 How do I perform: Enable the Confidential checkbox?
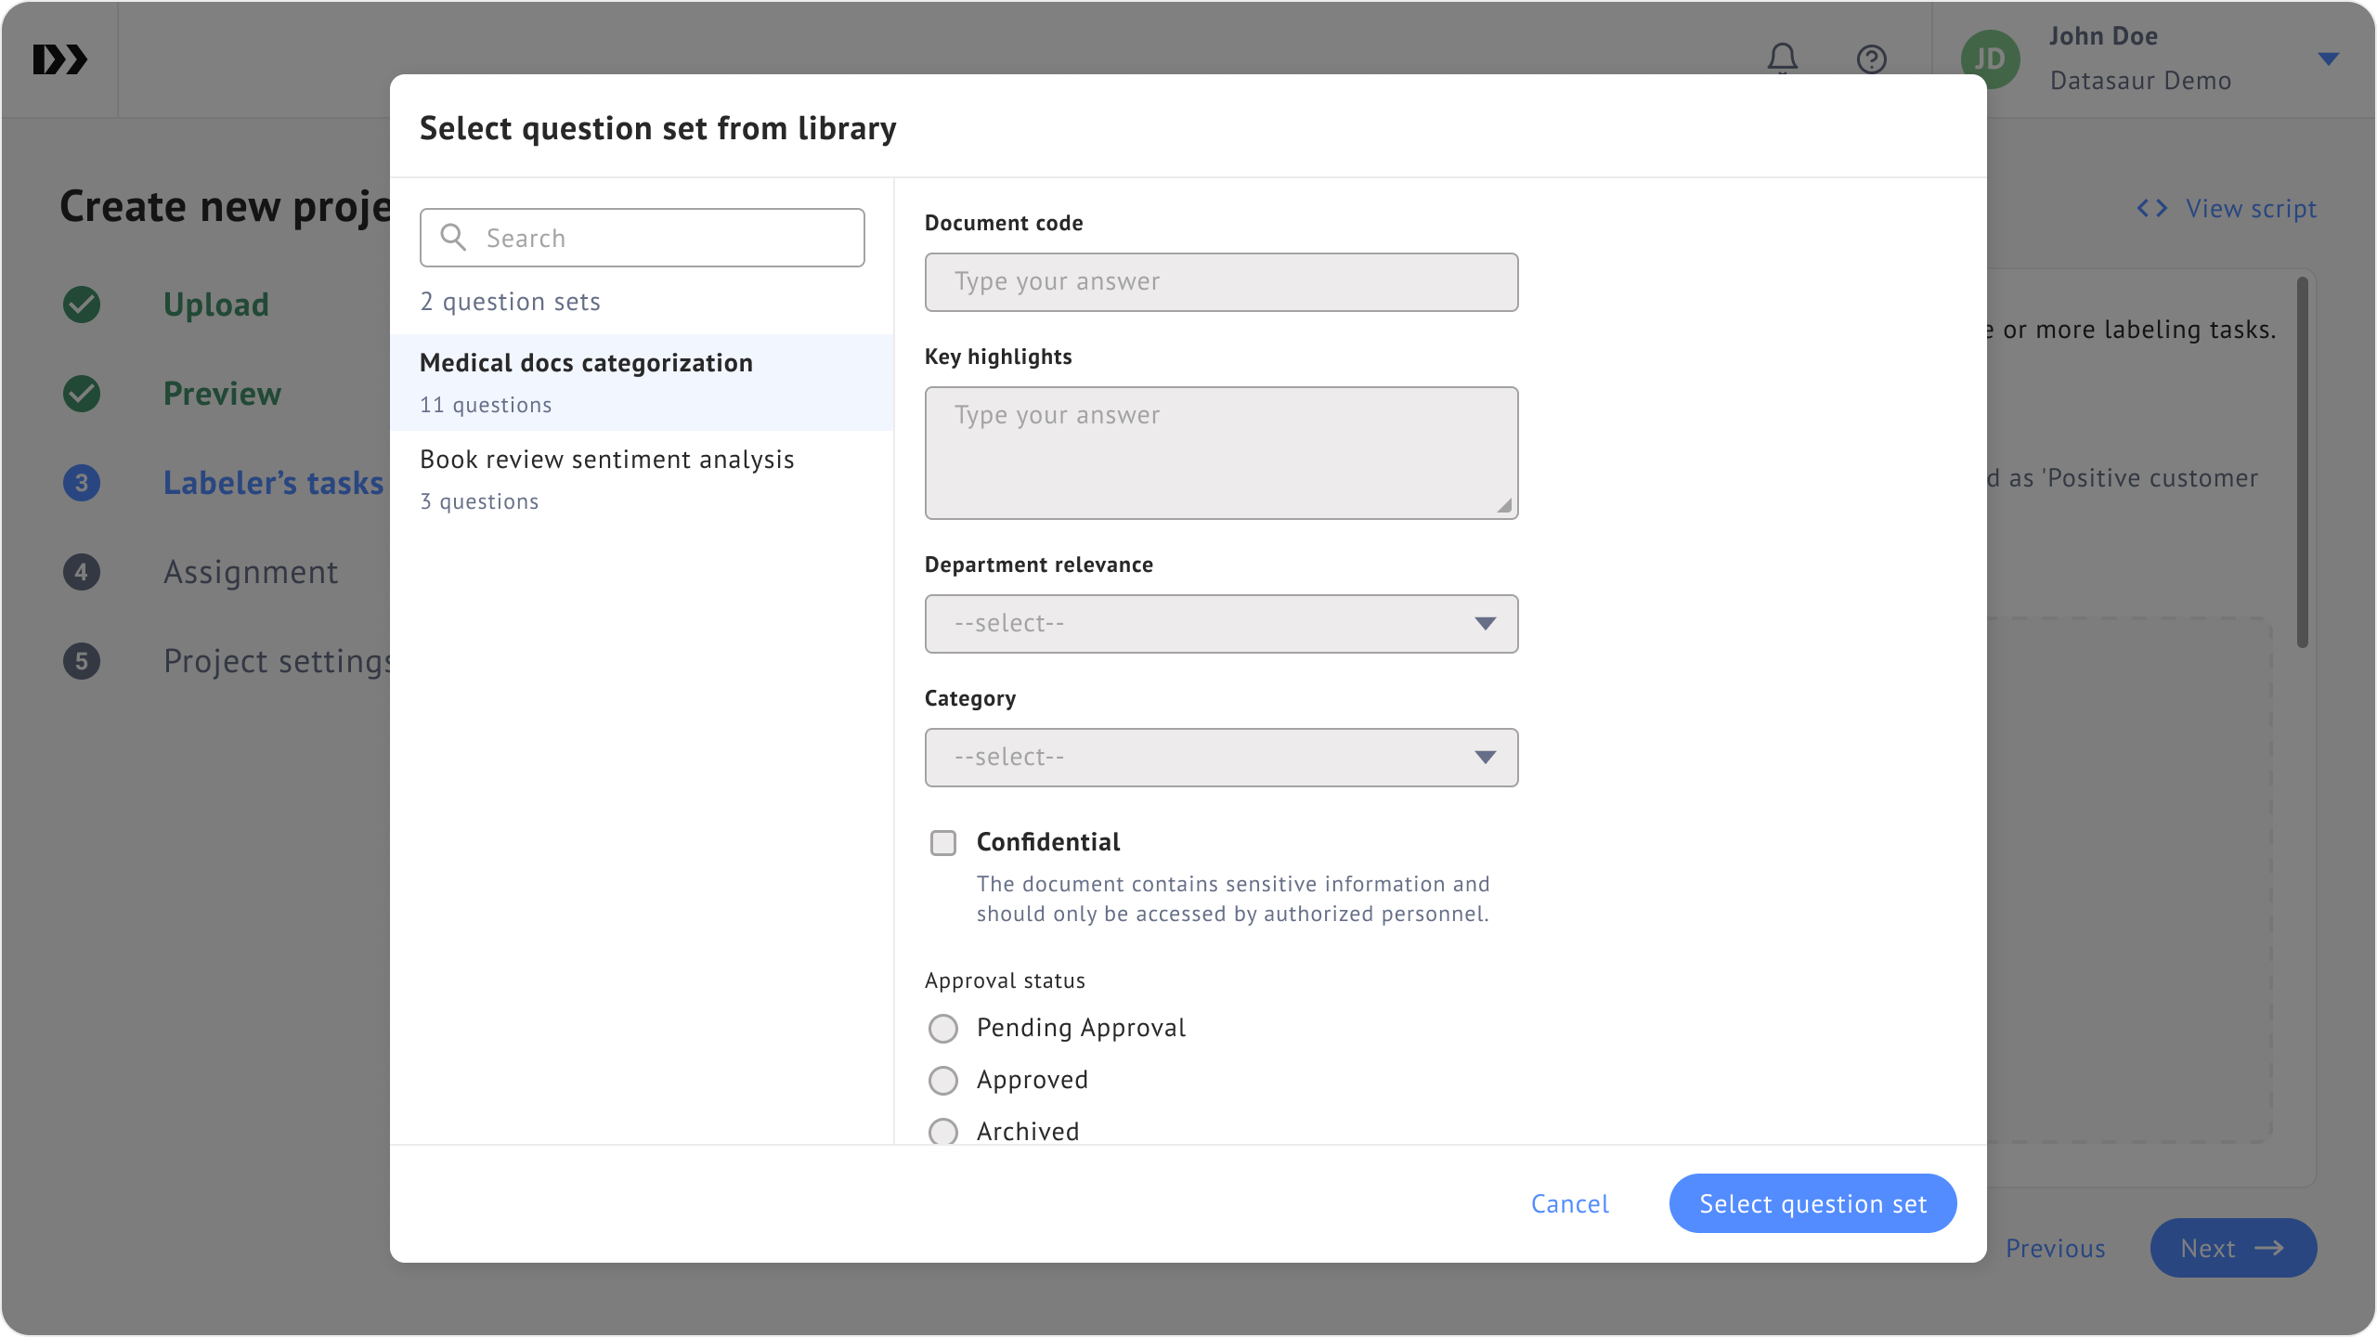point(943,843)
